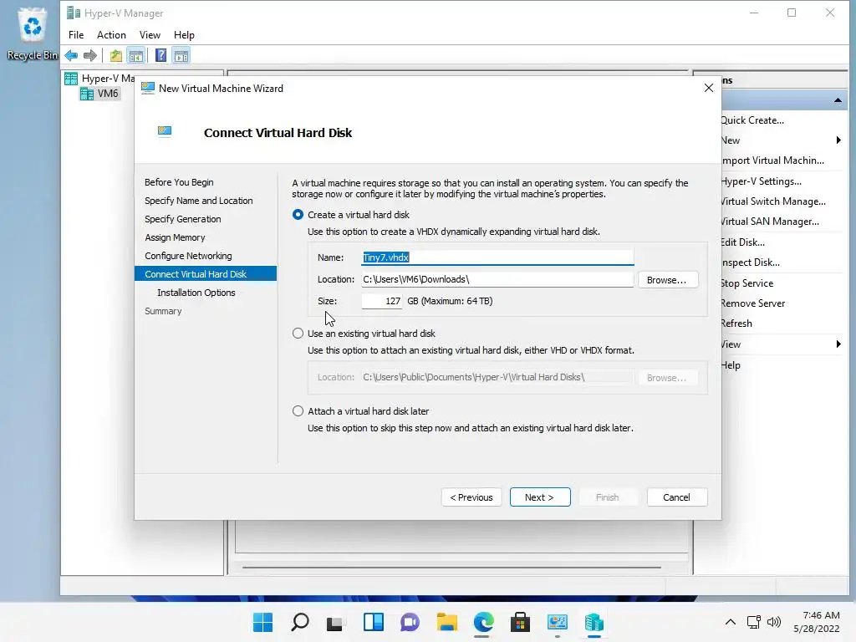This screenshot has width=856, height=642.
Task: Open Virtual Switch Manager action
Action: point(773,201)
